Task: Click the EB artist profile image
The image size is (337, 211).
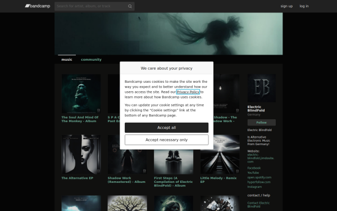Action: (262, 88)
